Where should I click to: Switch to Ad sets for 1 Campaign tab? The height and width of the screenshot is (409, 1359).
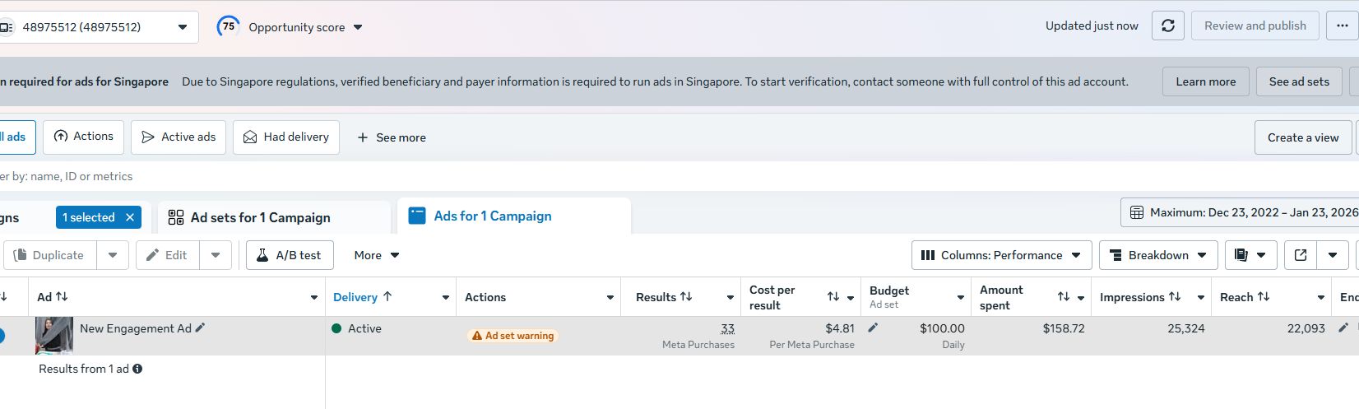(x=261, y=217)
